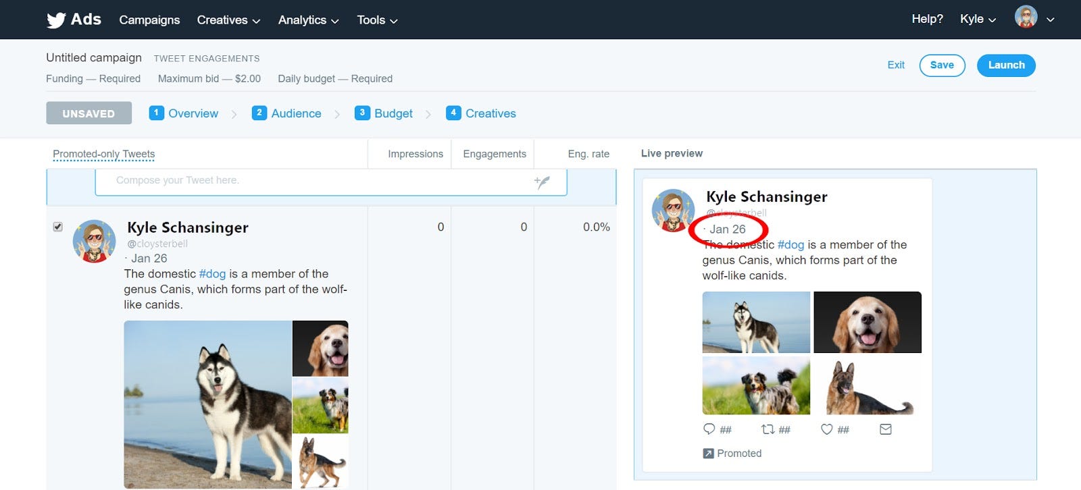The image size is (1081, 490).
Task: Click the Untitled campaign title
Action: click(x=94, y=57)
